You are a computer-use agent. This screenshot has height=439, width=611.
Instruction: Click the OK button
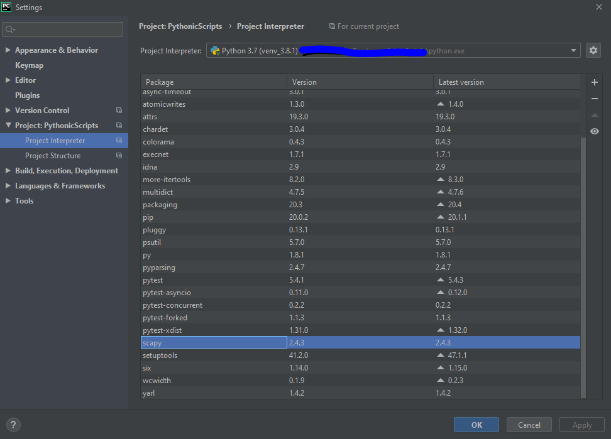pos(476,425)
